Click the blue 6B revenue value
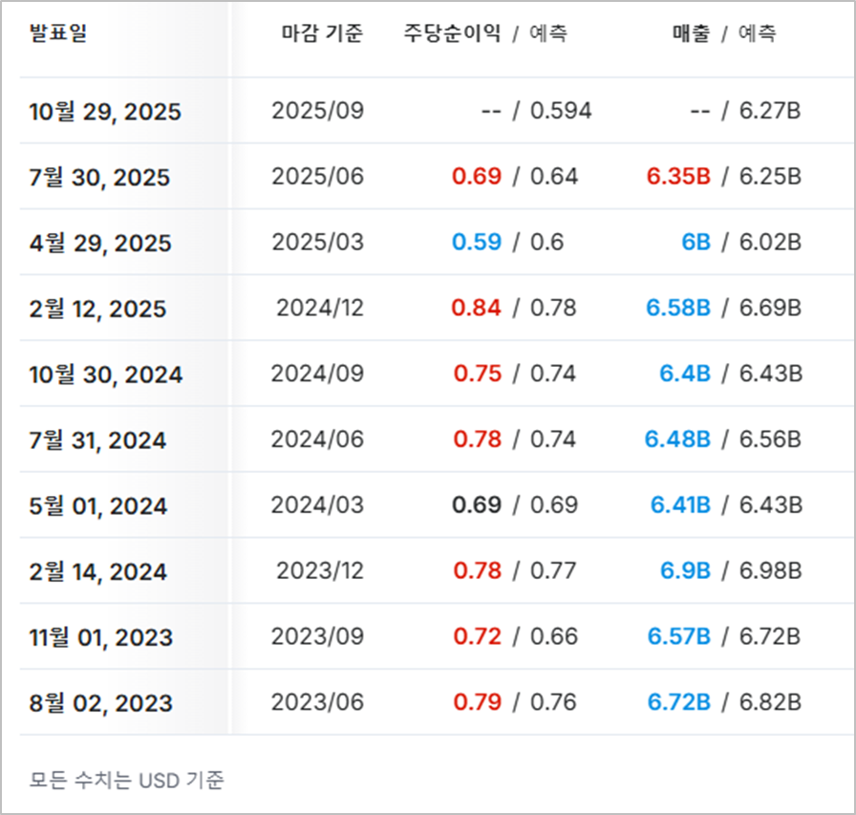Screen dimensions: 856x815 click(696, 242)
